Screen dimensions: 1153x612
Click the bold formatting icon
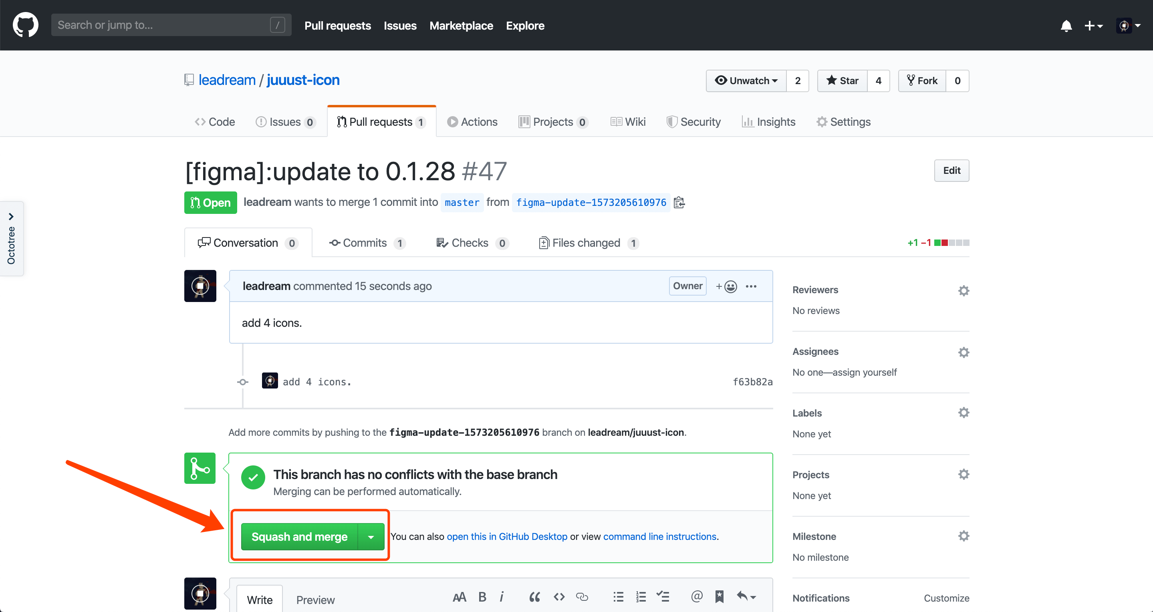(x=482, y=597)
